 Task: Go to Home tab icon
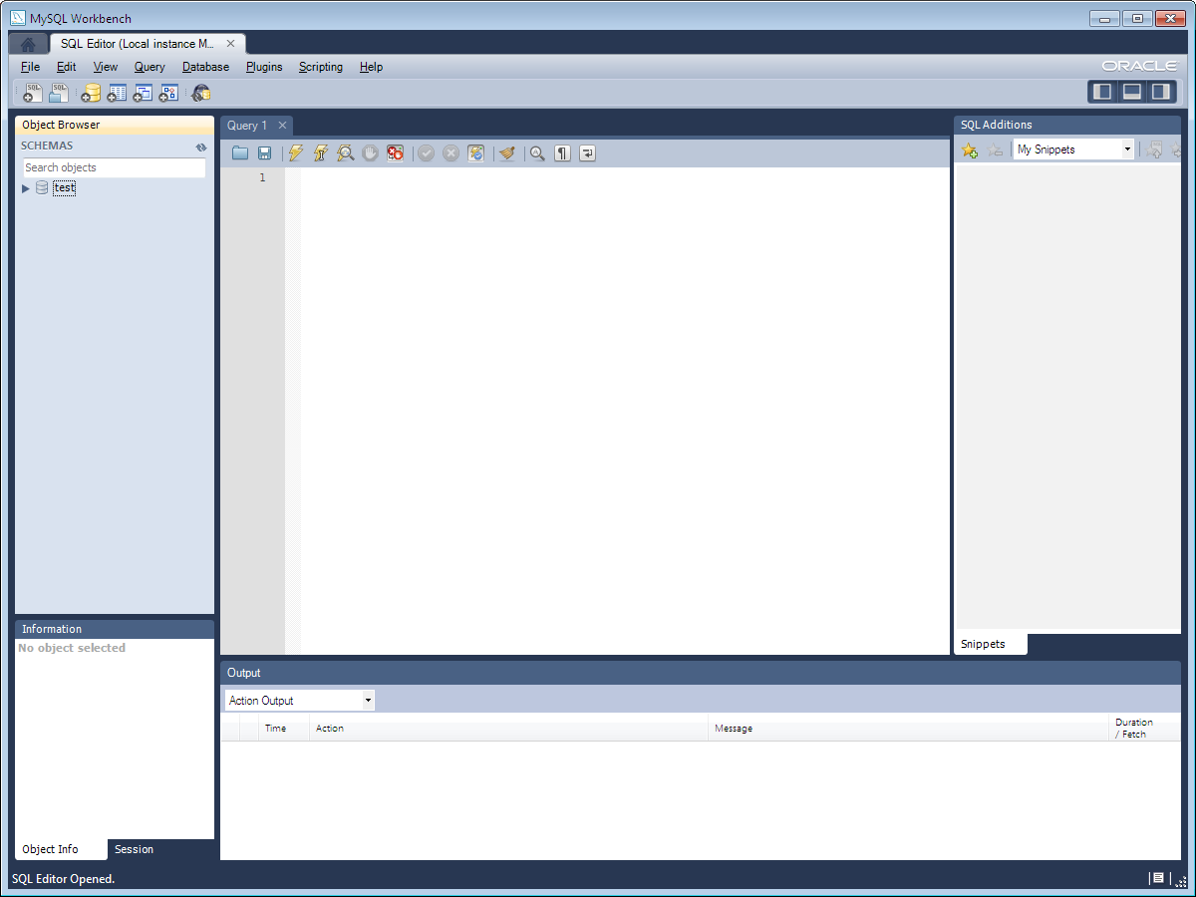pos(28,44)
